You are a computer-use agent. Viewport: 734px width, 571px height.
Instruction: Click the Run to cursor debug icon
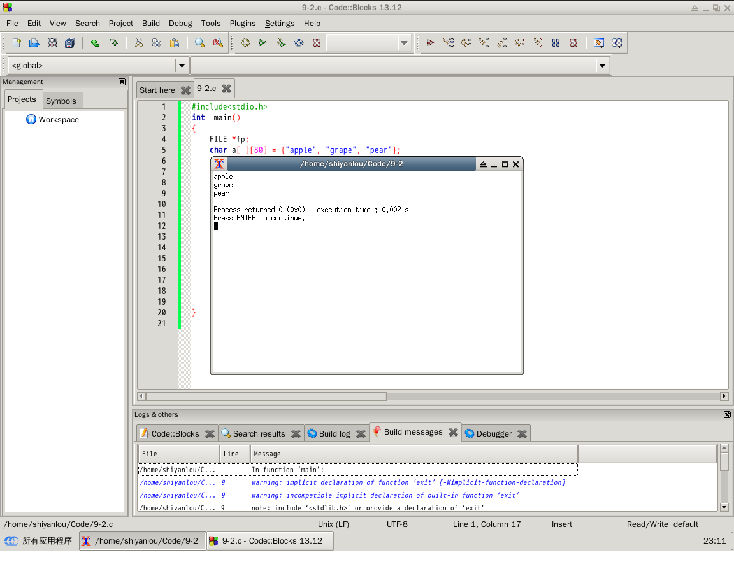(449, 43)
